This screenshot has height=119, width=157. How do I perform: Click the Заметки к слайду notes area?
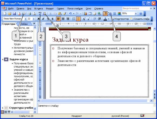tap(95, 108)
